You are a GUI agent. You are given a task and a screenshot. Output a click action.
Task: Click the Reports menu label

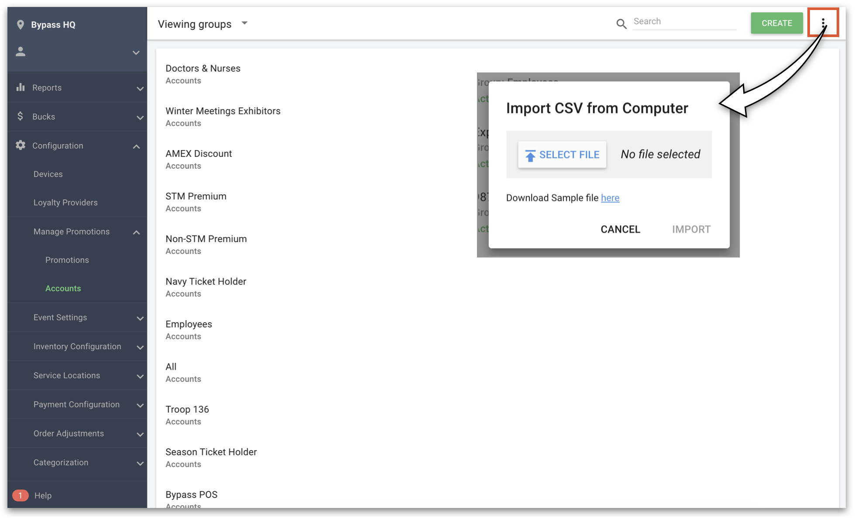(x=47, y=88)
